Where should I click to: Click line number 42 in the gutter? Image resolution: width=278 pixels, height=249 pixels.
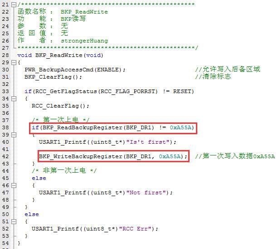point(5,156)
